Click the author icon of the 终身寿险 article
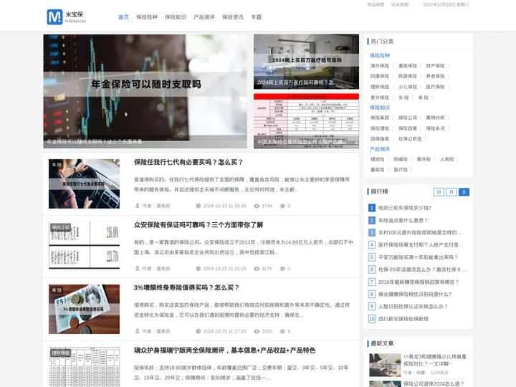 (x=137, y=331)
